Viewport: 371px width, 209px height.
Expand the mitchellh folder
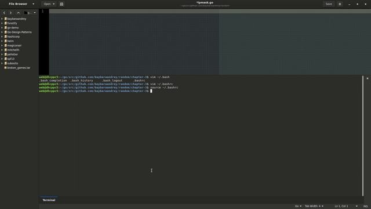2,50
